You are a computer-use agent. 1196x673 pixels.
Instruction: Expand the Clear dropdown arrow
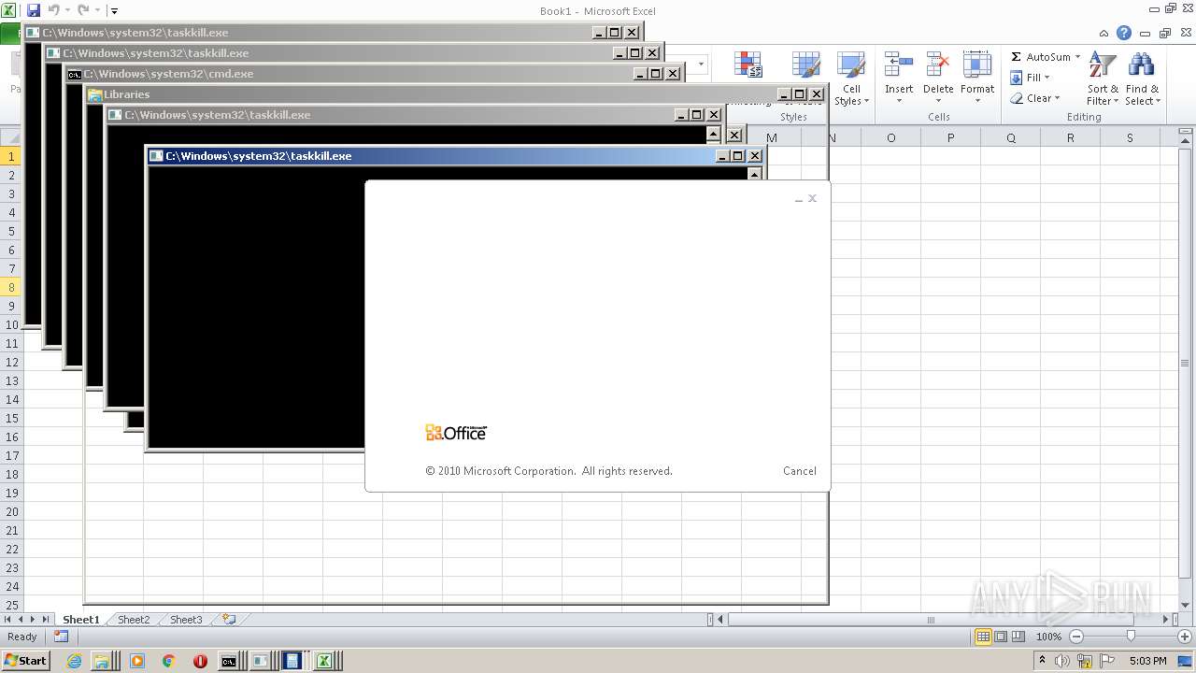(1057, 98)
